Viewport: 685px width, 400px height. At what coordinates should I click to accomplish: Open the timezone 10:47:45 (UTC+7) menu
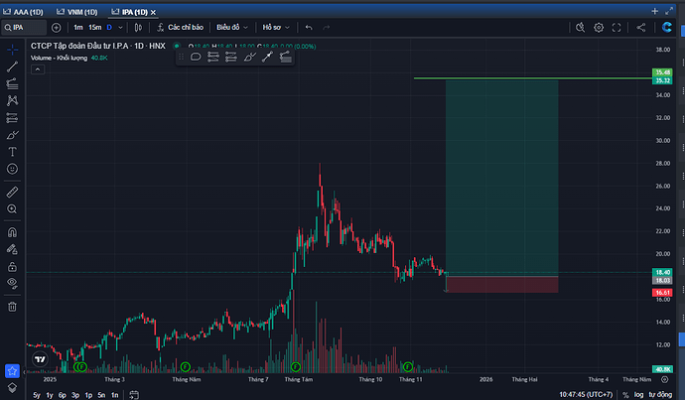click(x=586, y=395)
